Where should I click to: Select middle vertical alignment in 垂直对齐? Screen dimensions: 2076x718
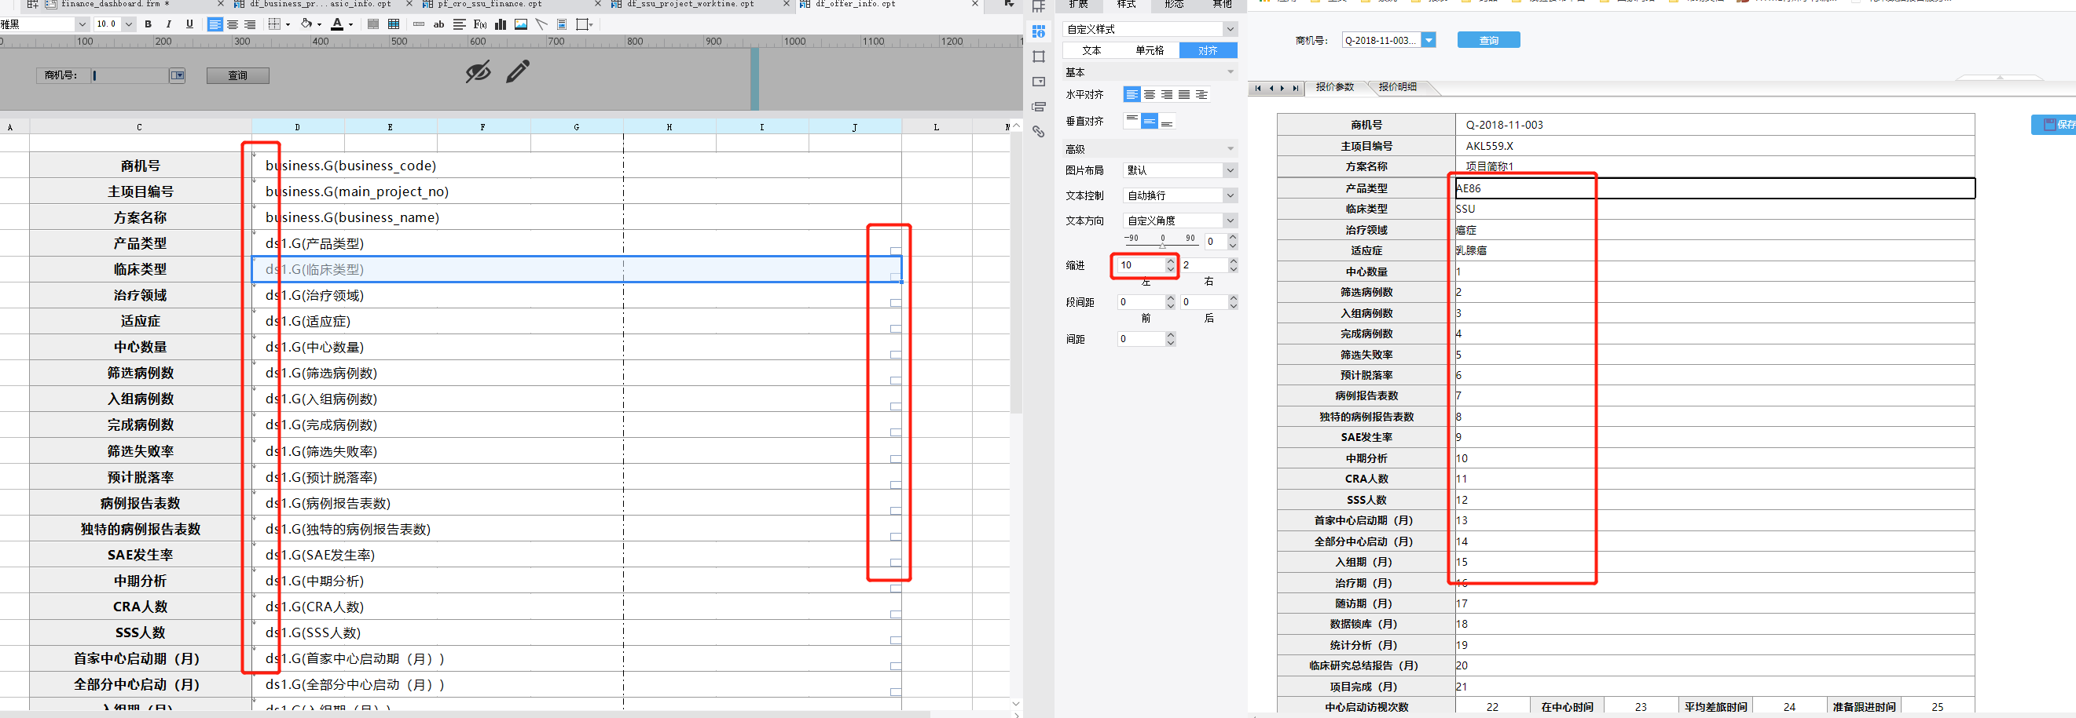[x=1150, y=121]
